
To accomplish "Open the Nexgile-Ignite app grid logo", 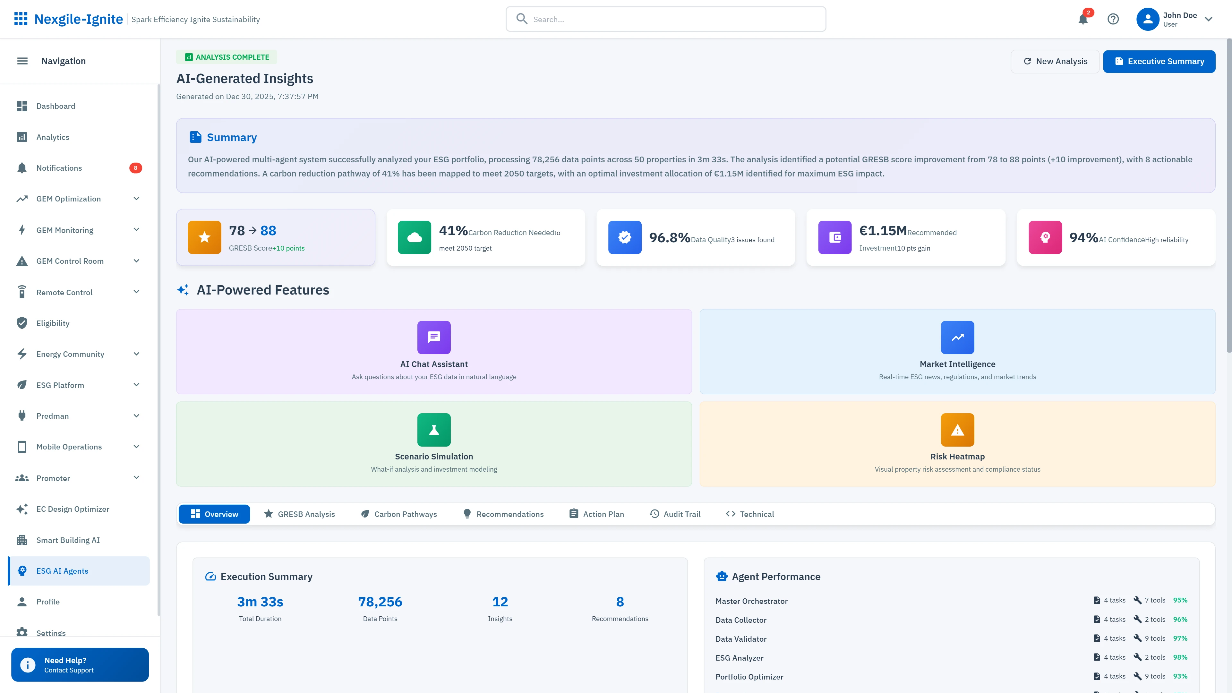I will (x=21, y=19).
